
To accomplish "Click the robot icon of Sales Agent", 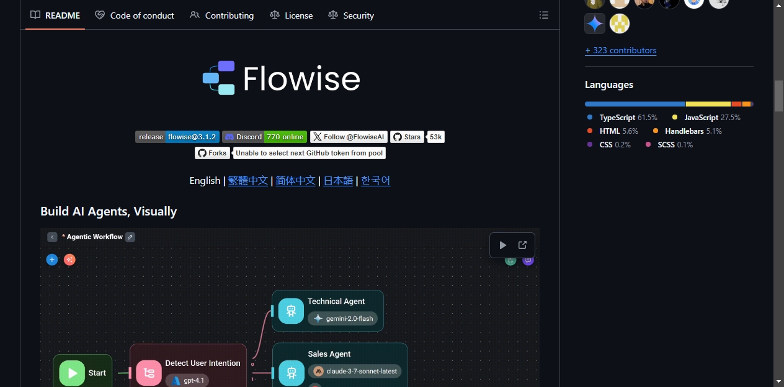I will pos(291,373).
